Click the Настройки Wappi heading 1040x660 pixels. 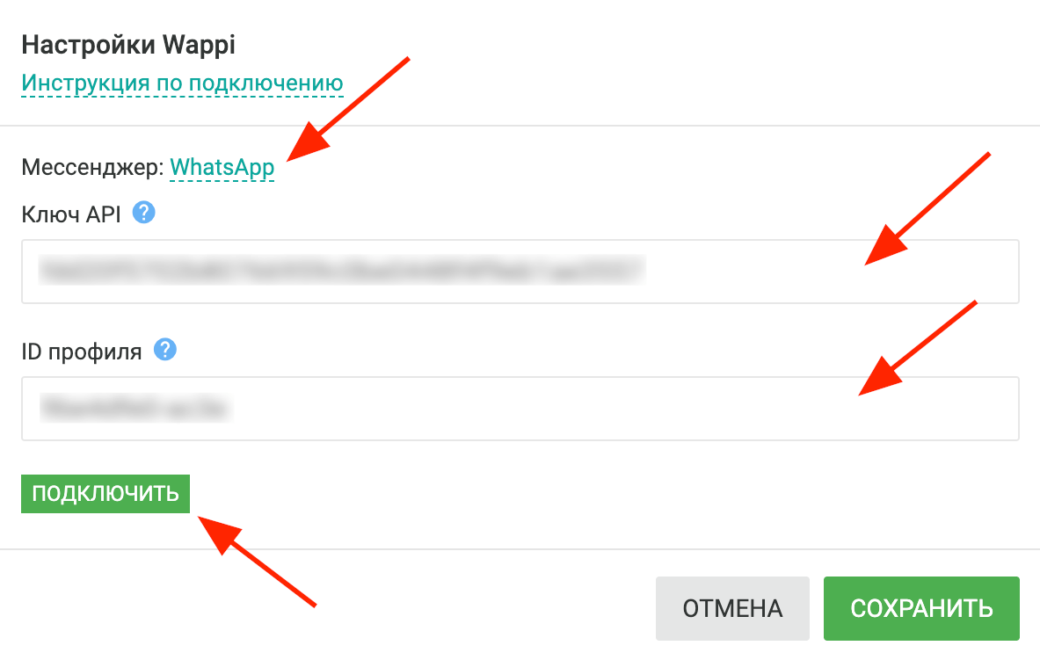click(128, 44)
